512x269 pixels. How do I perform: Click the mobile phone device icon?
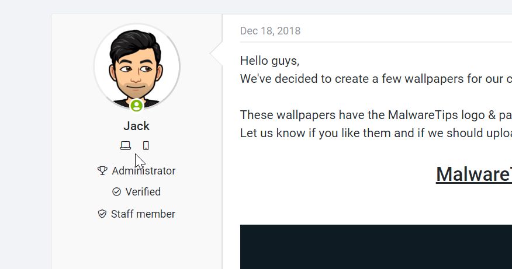[146, 145]
